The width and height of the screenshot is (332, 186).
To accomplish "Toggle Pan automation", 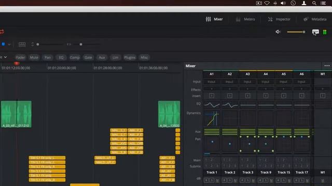I will click(x=48, y=57).
